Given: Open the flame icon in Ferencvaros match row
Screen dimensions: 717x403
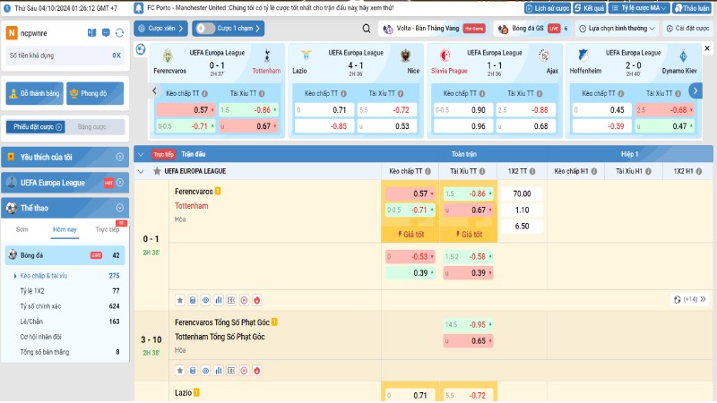Looking at the screenshot, I should pos(257,300).
